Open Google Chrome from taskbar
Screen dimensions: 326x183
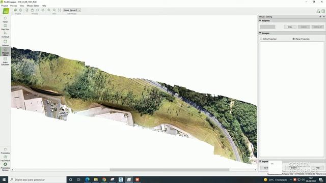104,179
